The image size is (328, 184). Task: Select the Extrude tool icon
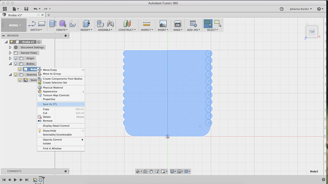coord(53,24)
